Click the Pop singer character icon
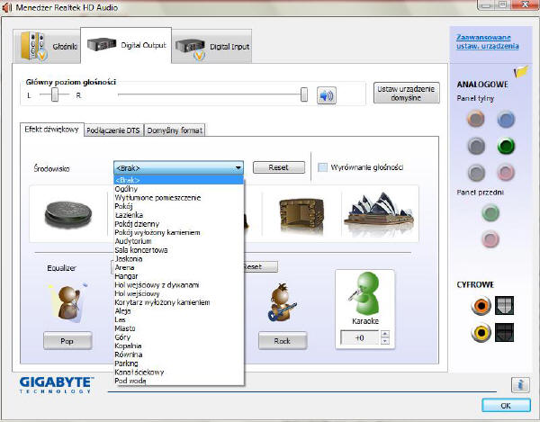The height and width of the screenshot is (422, 540). pyautogui.click(x=68, y=302)
